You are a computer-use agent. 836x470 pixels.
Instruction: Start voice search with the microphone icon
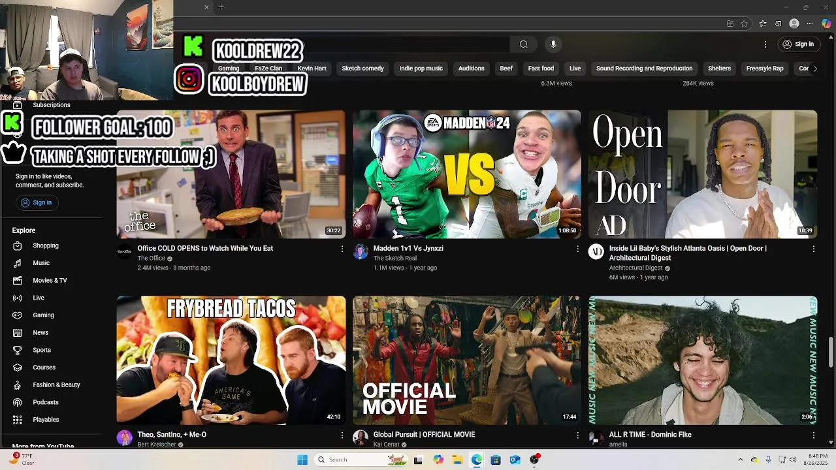click(553, 44)
